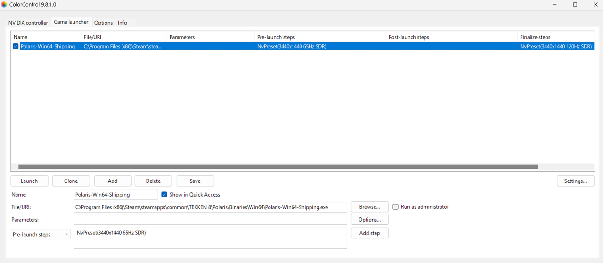
Task: Click the row's C:\Program Files (x86)\Steam path cell
Action: coord(122,46)
